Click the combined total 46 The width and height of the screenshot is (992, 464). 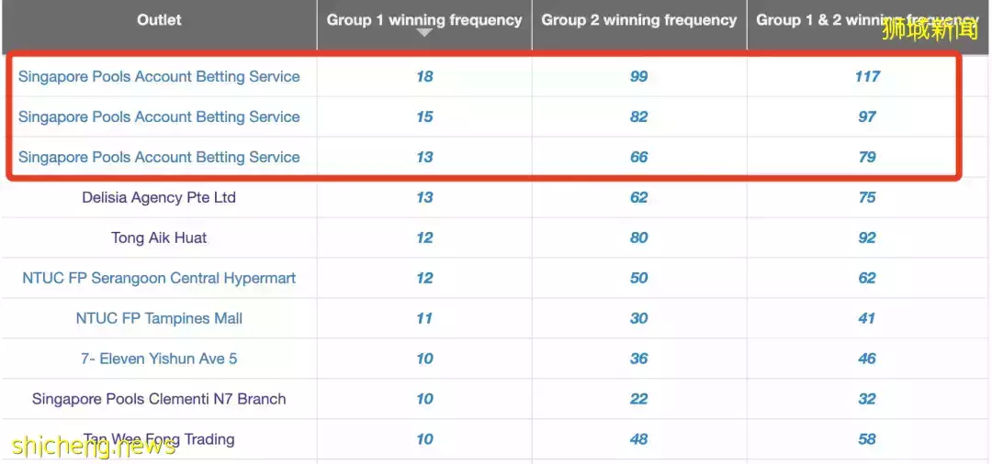point(867,359)
